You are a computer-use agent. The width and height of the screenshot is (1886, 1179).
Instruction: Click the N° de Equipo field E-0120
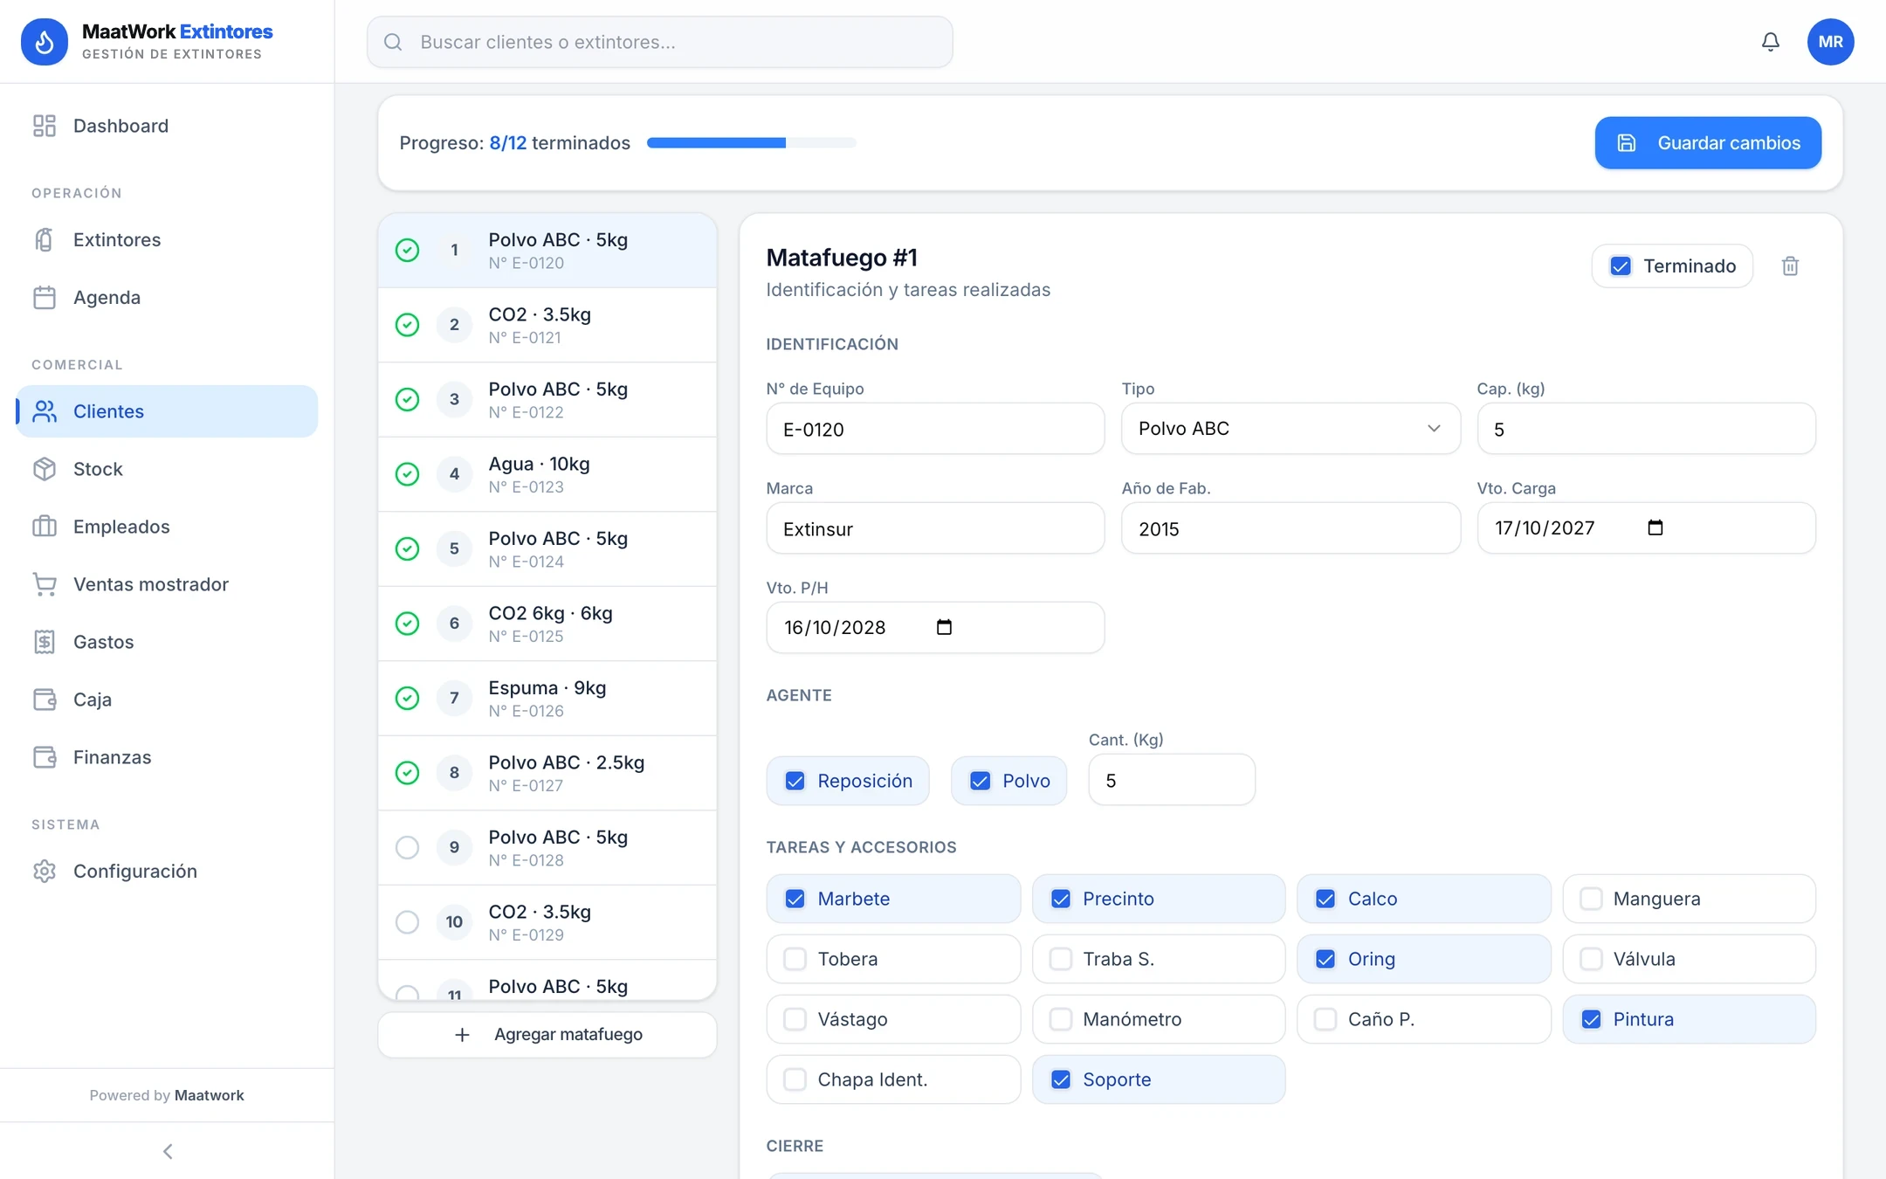click(x=935, y=429)
